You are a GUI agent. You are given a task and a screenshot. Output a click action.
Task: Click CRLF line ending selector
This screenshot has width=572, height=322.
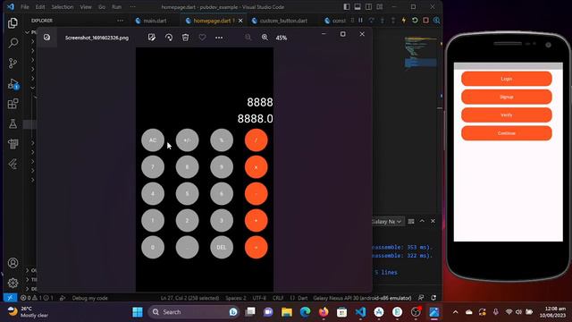[x=278, y=298]
